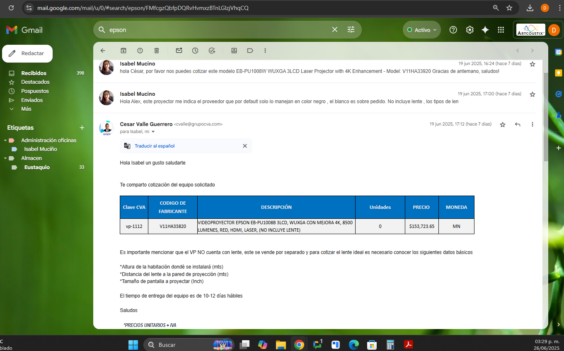
Task: Open Contacts side panel
Action: (x=559, y=115)
